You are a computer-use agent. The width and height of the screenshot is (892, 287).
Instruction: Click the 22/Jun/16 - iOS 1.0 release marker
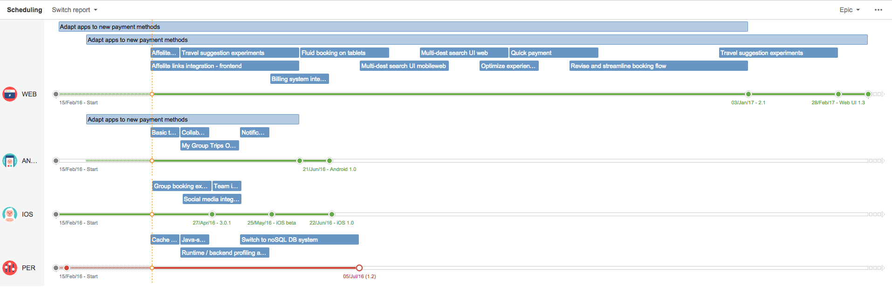tap(332, 214)
